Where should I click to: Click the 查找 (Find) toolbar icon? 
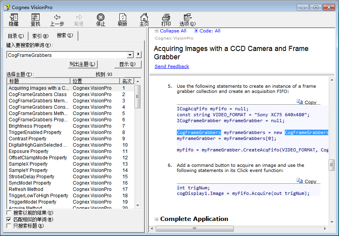35,20
